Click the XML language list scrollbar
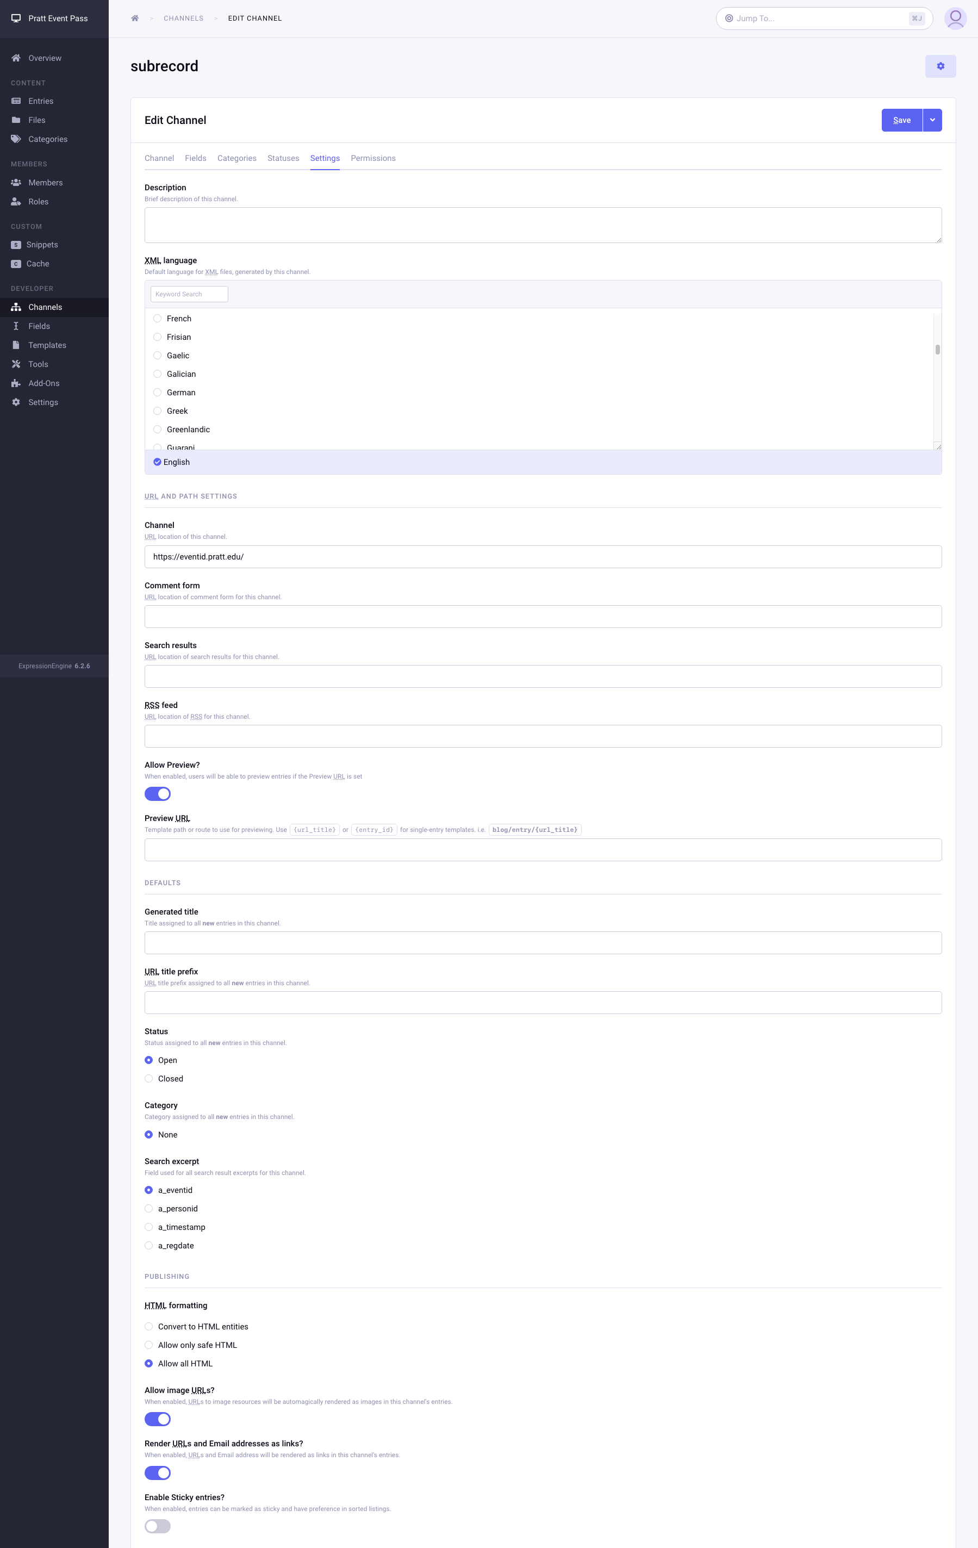Viewport: 978px width, 1548px height. tap(938, 350)
